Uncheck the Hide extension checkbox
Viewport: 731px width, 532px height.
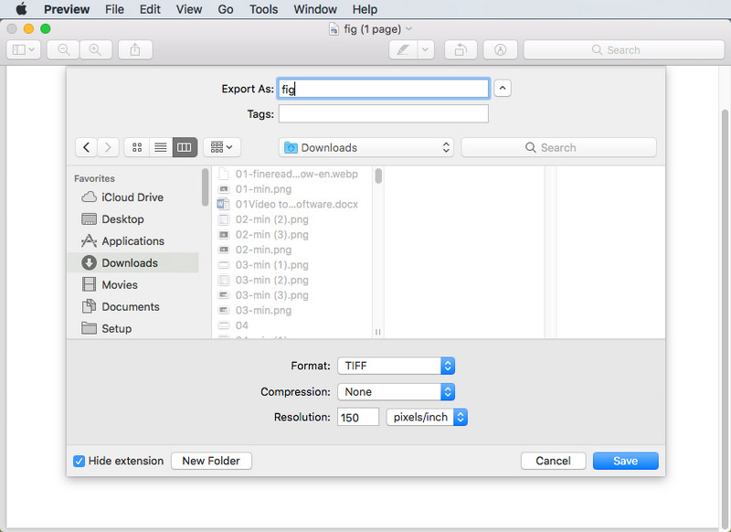79,461
